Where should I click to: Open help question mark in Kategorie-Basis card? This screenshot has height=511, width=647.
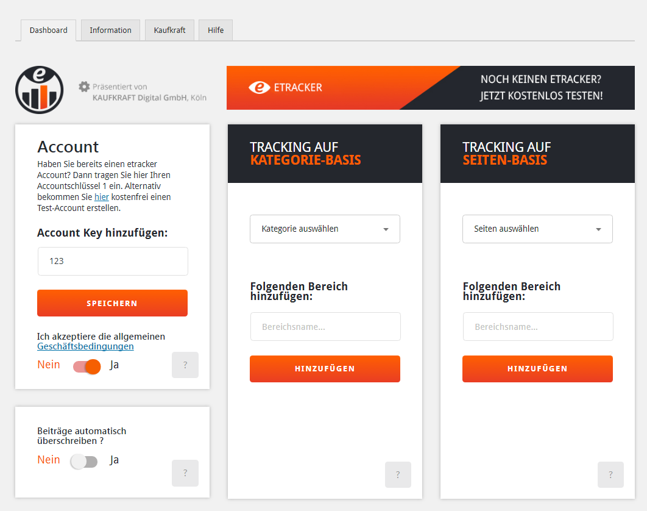[x=398, y=474]
